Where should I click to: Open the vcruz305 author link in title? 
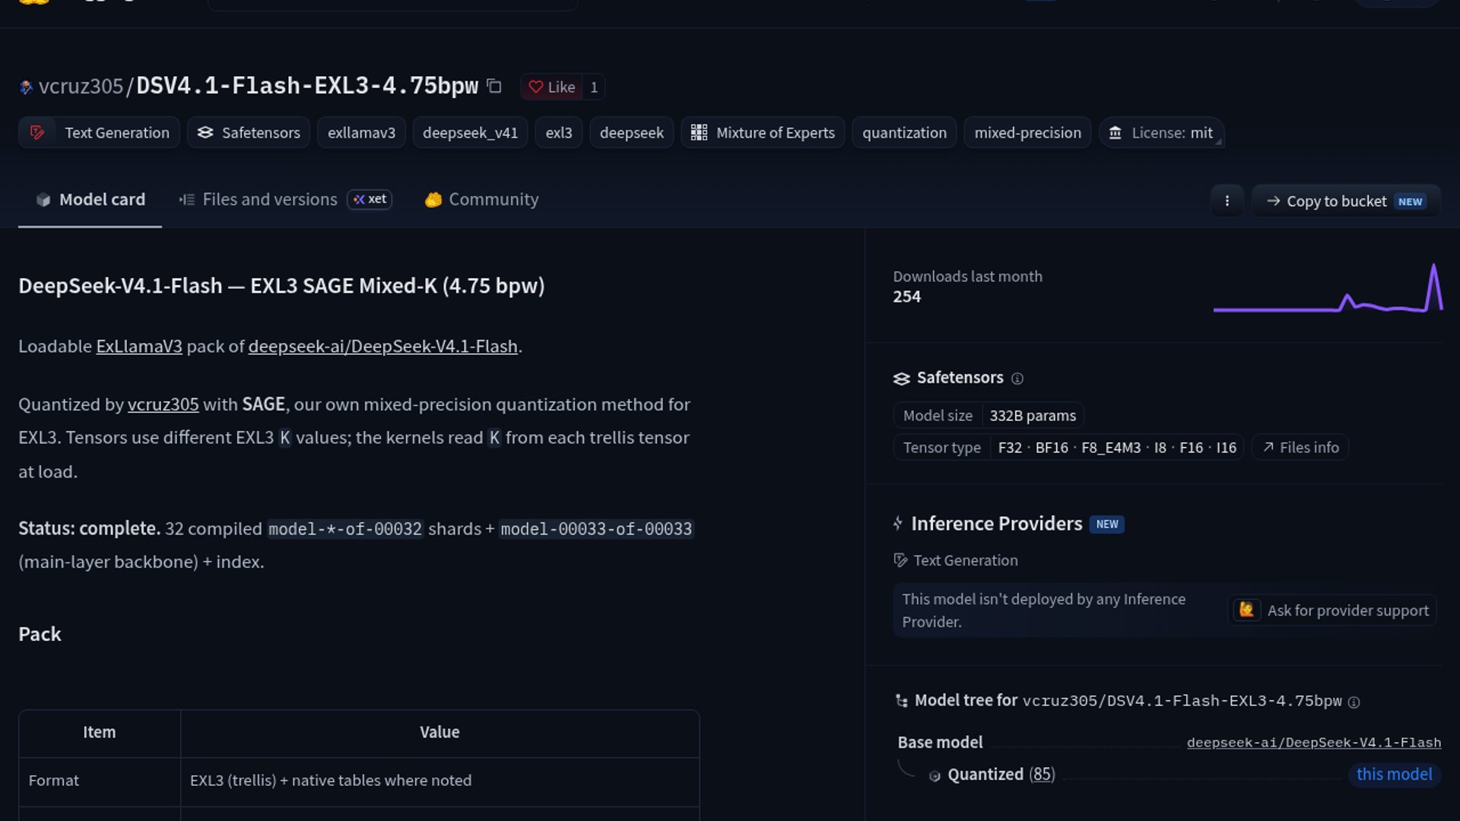click(x=81, y=86)
